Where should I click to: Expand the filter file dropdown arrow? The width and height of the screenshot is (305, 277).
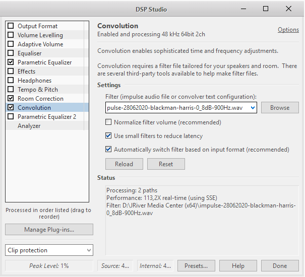253,108
